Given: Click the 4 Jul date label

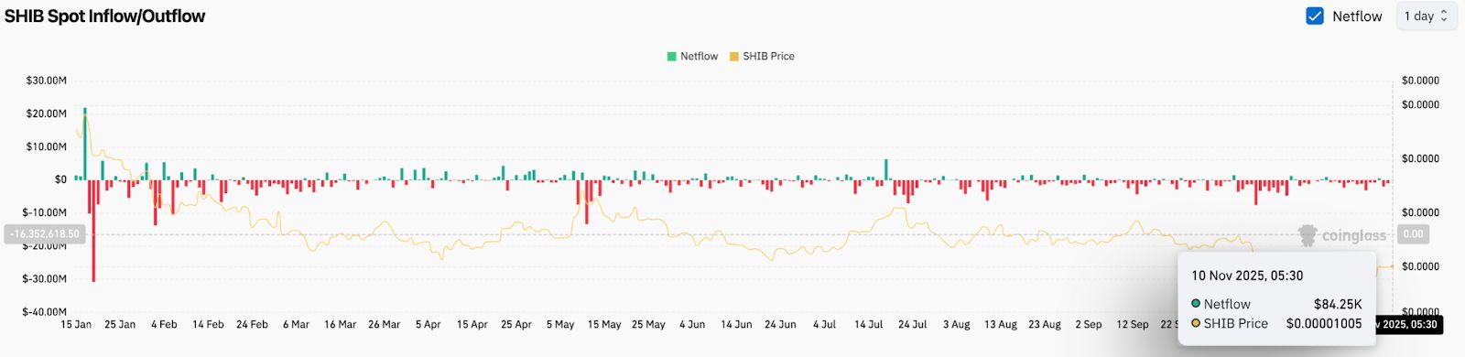Looking at the screenshot, I should pyautogui.click(x=824, y=324).
